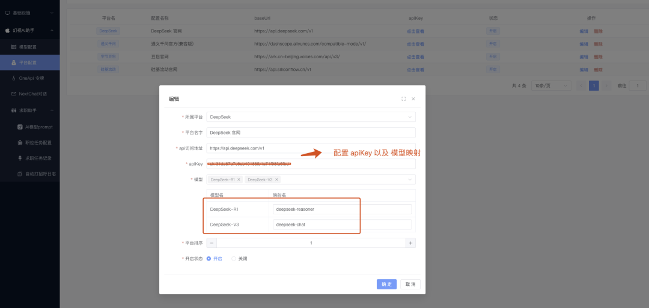This screenshot has height=308, width=649.
Task: Click the 字节豆包 platform tag in table
Action: [x=108, y=56]
